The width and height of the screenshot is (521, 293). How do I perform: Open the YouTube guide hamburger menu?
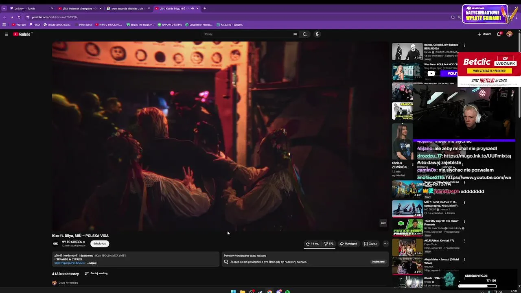click(7, 34)
